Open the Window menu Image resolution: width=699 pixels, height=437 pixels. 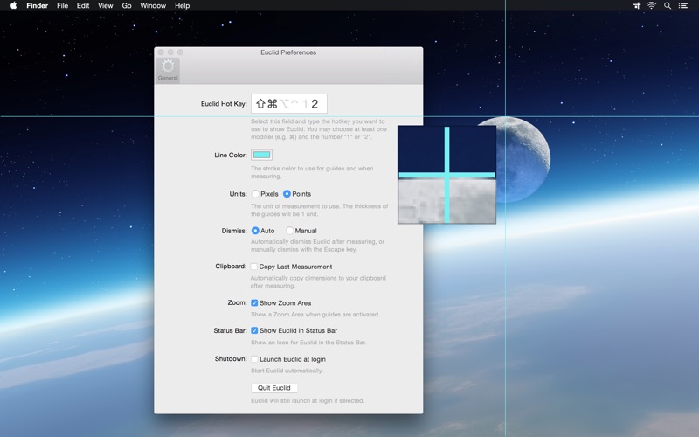[153, 6]
